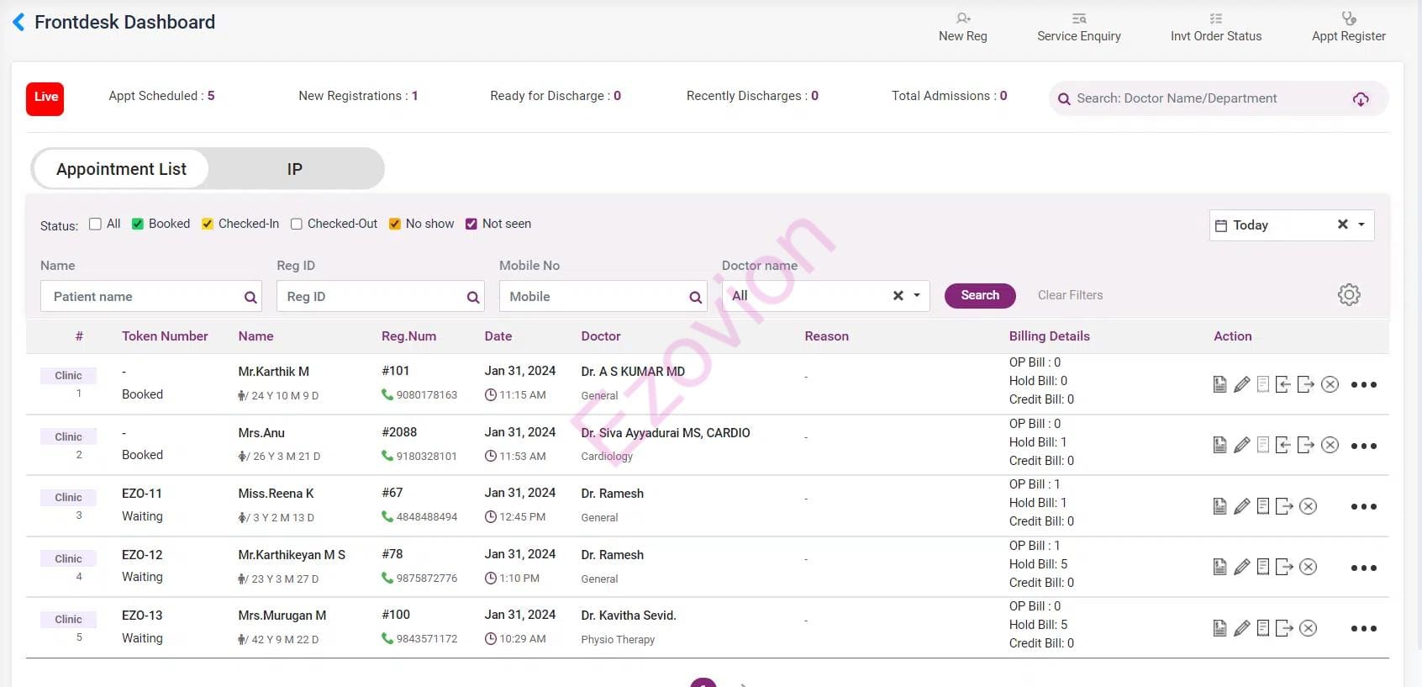Open billing document icon for Mr.Karthik M
The width and height of the screenshot is (1422, 687).
click(1219, 384)
